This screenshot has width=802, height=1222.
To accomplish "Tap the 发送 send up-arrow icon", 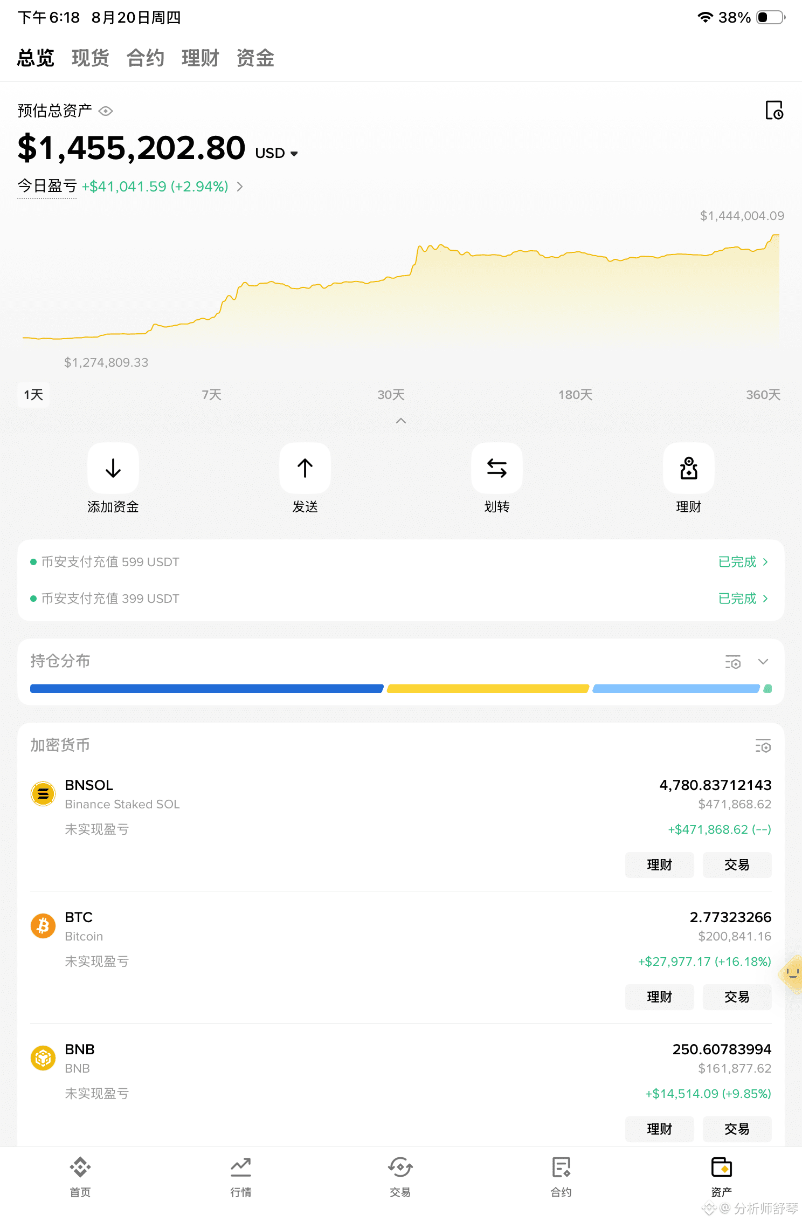I will click(x=305, y=468).
